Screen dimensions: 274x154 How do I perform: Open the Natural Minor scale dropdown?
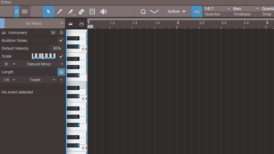pyautogui.click(x=41, y=64)
